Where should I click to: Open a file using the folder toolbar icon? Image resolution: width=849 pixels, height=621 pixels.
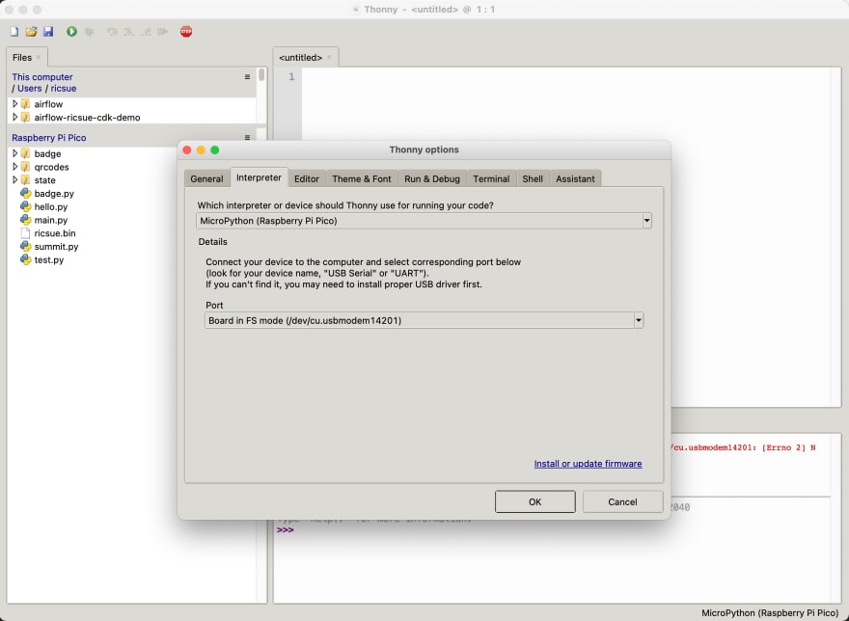click(32, 32)
